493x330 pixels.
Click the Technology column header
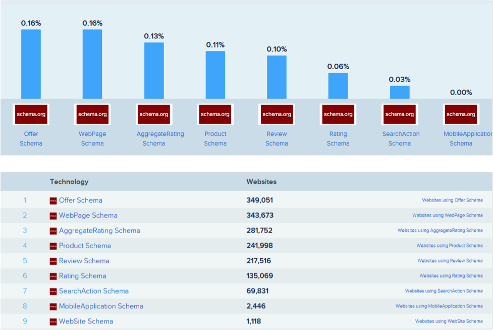(x=69, y=182)
